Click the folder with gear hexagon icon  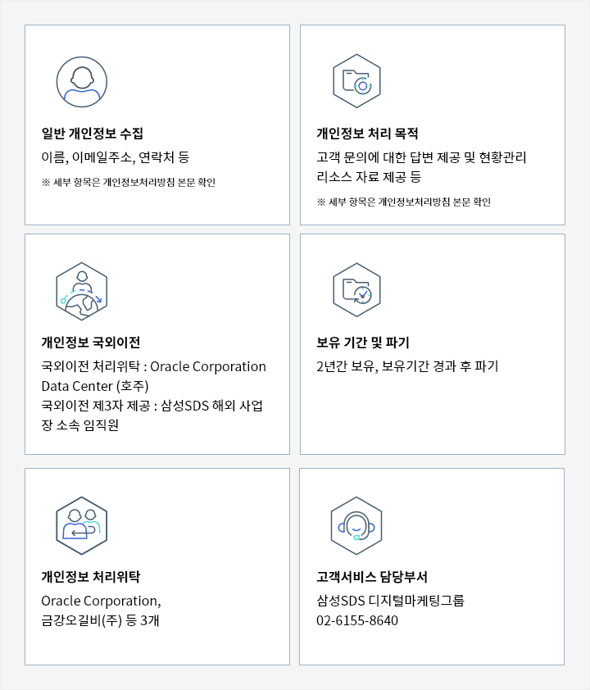pos(356,81)
